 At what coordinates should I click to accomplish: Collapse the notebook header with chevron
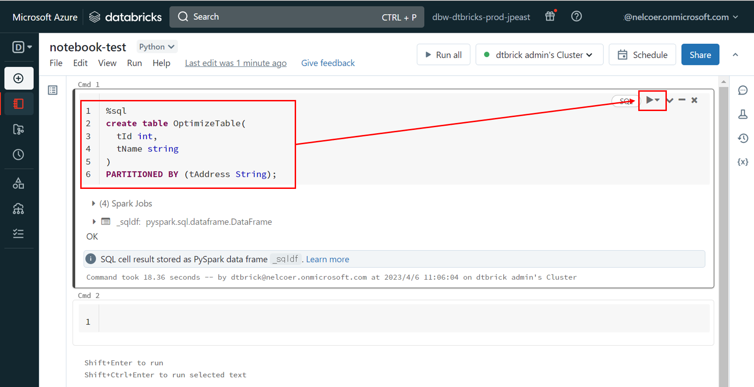pyautogui.click(x=735, y=55)
